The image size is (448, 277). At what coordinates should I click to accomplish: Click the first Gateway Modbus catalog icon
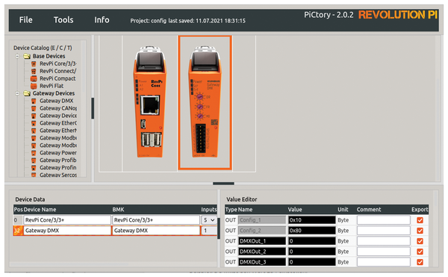coord(34,138)
